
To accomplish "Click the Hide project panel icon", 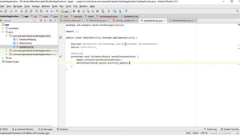I will tap(55, 20).
